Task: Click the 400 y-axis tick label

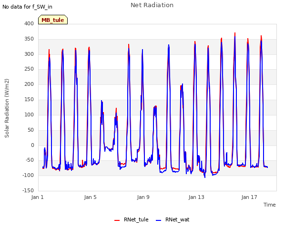Action: (29, 23)
